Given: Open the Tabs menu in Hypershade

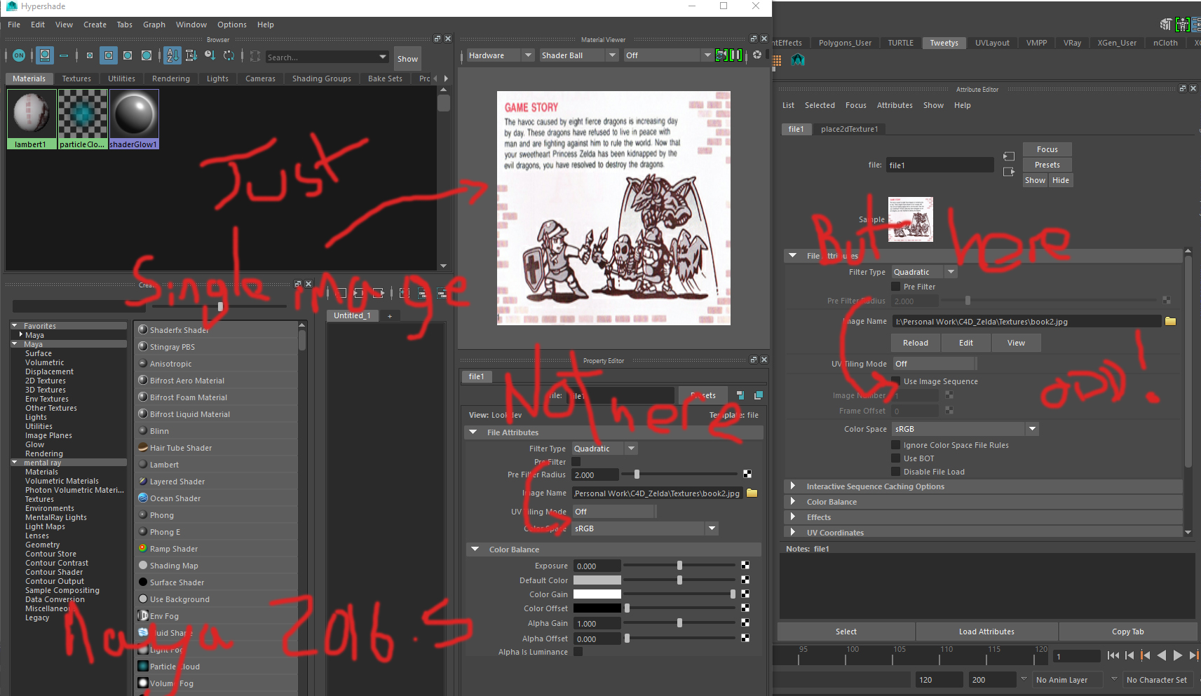Looking at the screenshot, I should (125, 25).
